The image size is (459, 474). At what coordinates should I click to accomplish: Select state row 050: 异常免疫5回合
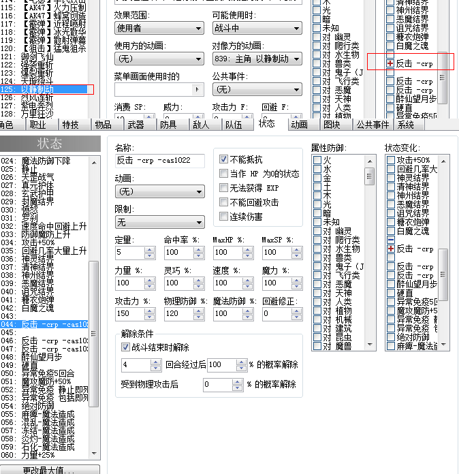pyautogui.click(x=44, y=373)
